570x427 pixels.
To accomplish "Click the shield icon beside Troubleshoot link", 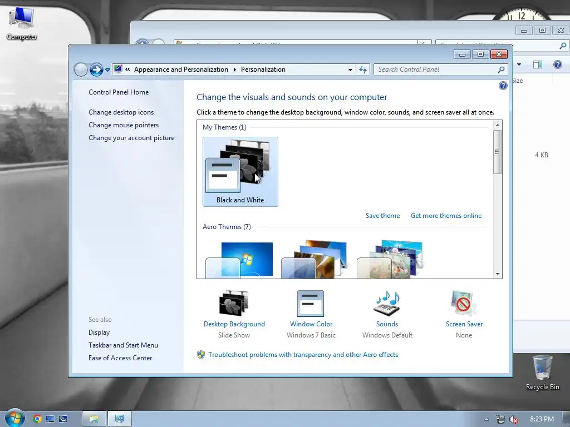I will click(x=200, y=355).
